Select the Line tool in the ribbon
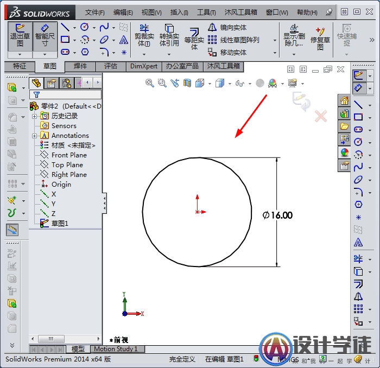Image resolution: width=380 pixels, height=368 pixels. pyautogui.click(x=65, y=27)
